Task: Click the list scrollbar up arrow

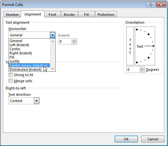Action: pos(53,41)
